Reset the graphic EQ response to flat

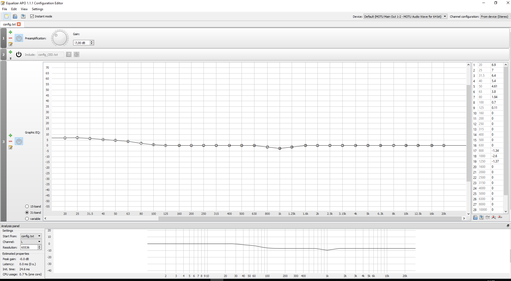[500, 217]
